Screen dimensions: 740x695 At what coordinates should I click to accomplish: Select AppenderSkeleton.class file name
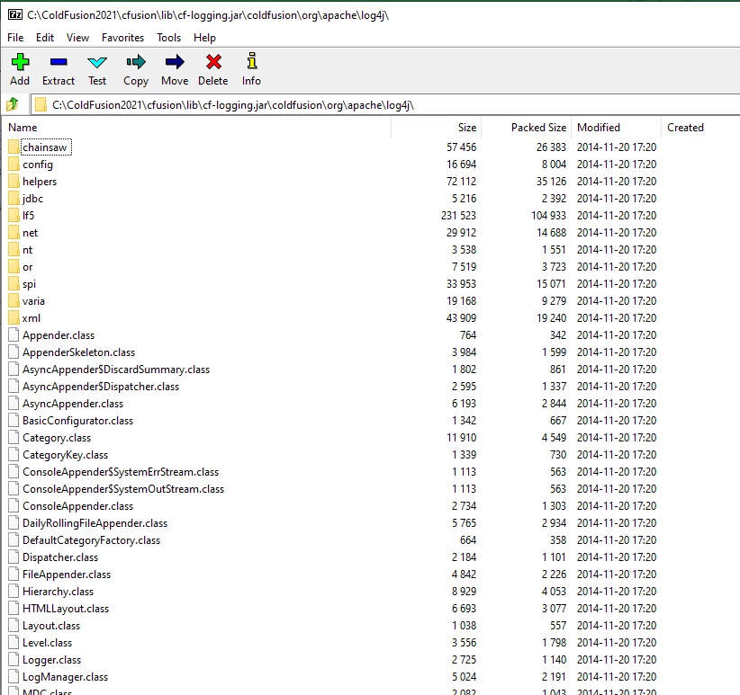79,352
